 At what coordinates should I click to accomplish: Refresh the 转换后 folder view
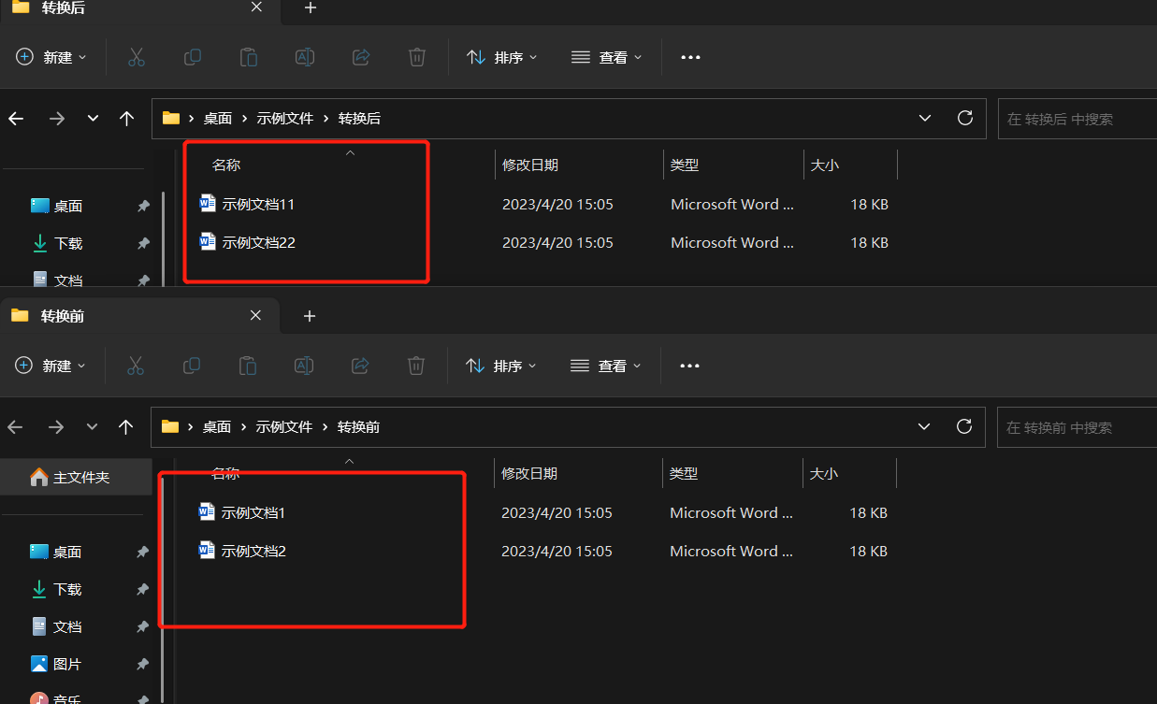click(965, 118)
